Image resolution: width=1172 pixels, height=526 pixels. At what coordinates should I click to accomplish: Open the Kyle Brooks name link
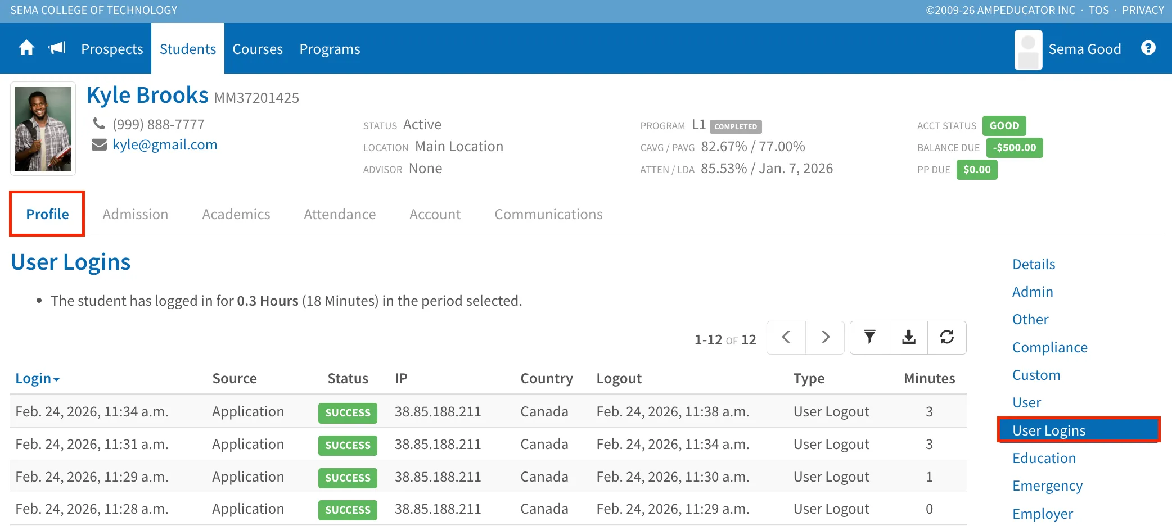click(x=147, y=96)
